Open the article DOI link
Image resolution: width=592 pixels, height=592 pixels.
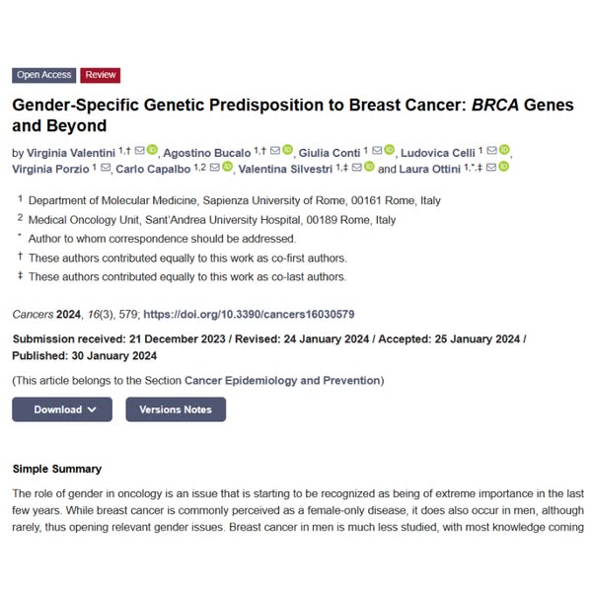[x=249, y=315]
